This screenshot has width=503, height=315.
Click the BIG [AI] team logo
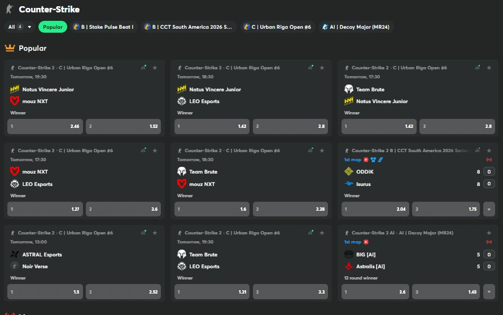click(349, 255)
